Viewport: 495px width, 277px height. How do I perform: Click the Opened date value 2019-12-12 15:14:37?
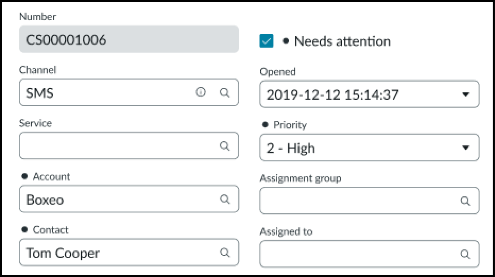(333, 95)
